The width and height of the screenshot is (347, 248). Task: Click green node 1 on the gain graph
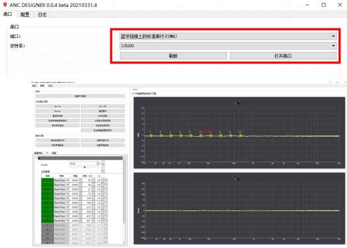click(151, 136)
